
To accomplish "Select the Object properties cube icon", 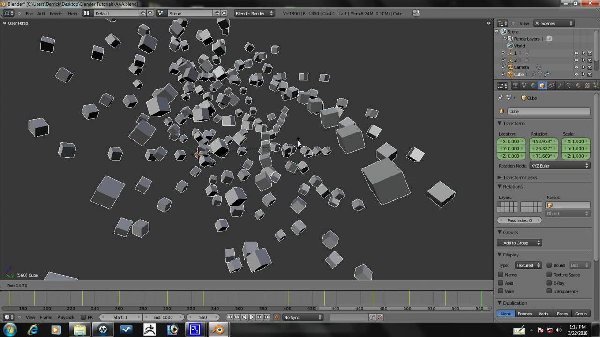I will pyautogui.click(x=542, y=86).
